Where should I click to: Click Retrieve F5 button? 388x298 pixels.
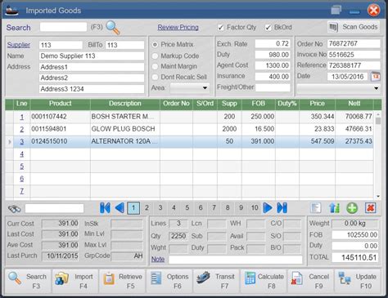[122, 281]
